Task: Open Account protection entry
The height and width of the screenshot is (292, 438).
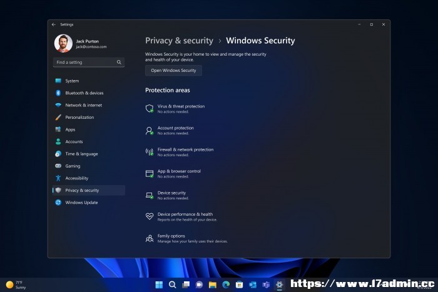Action: [x=170, y=130]
